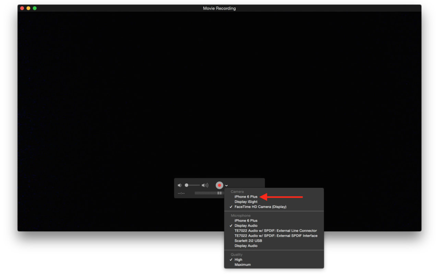Mute audio via the left speaker icon
This screenshot has height=274, width=439.
(x=179, y=185)
